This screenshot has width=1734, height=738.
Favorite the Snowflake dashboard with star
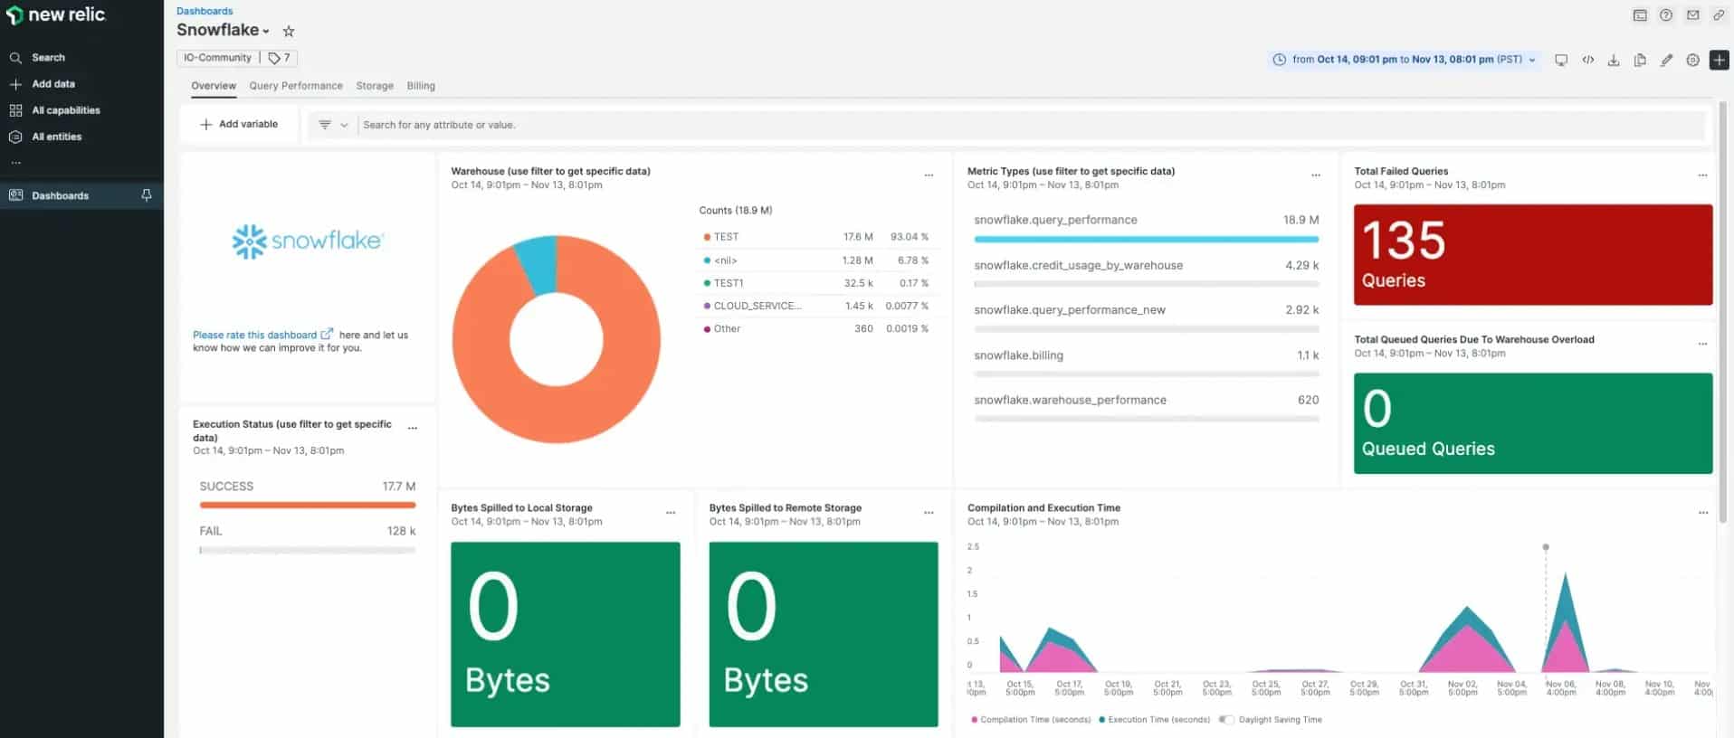click(289, 31)
